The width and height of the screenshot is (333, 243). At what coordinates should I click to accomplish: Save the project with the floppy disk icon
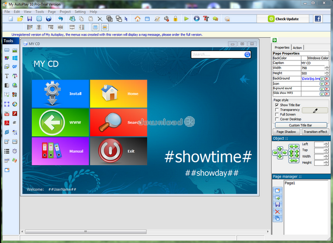[x=30, y=19]
